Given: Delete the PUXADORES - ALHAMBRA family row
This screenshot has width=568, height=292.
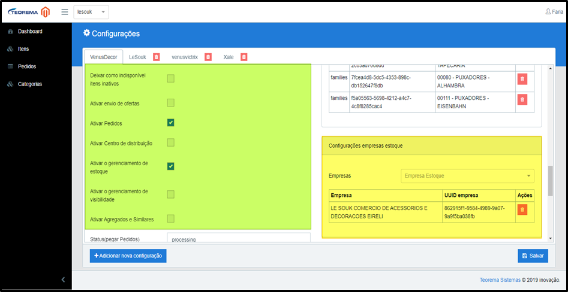Looking at the screenshot, I should pyautogui.click(x=522, y=79).
